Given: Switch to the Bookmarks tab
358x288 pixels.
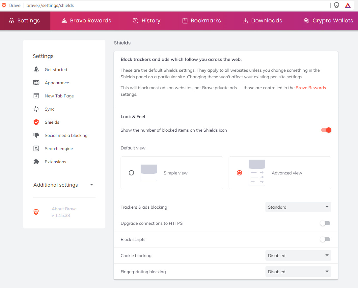Looking at the screenshot, I should click(202, 21).
